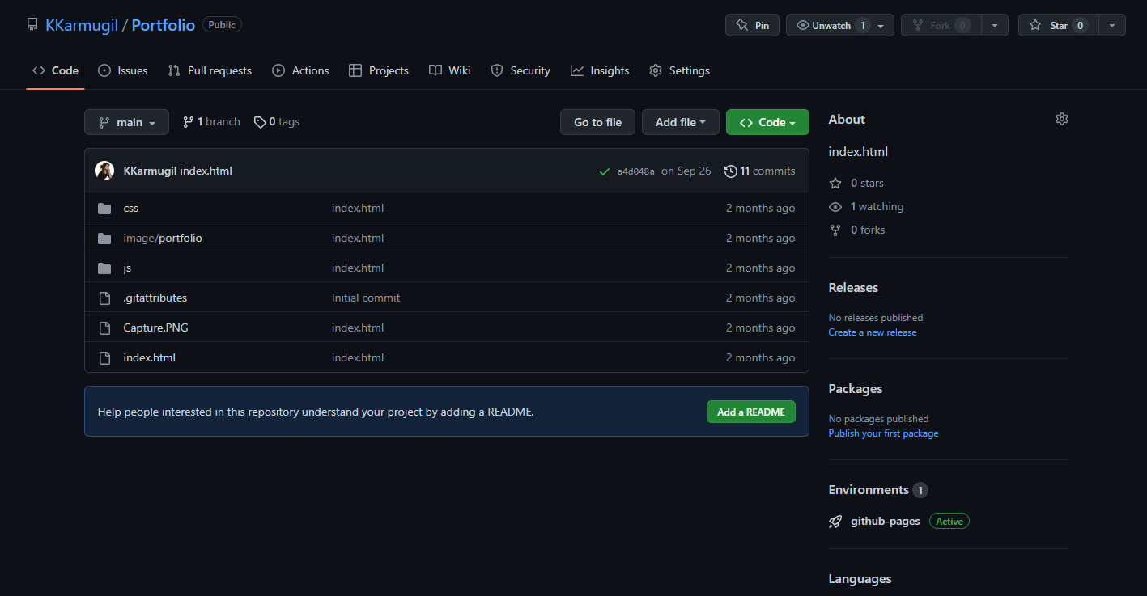Switch to the Code tab

(55, 70)
